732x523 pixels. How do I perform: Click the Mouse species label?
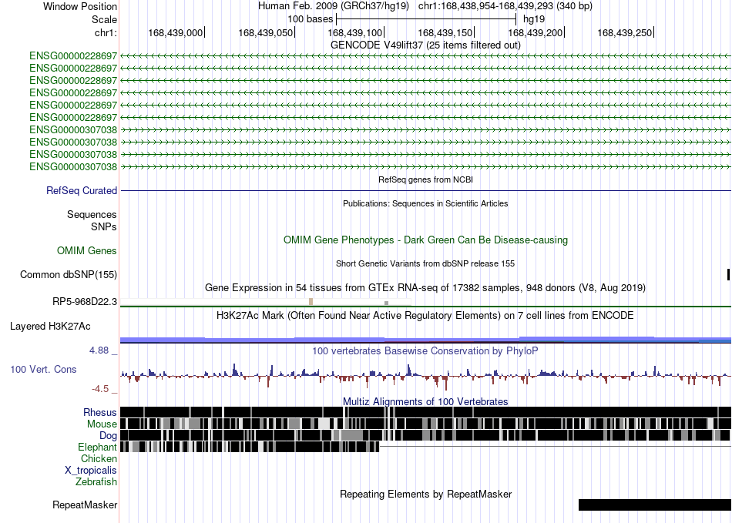coord(102,424)
